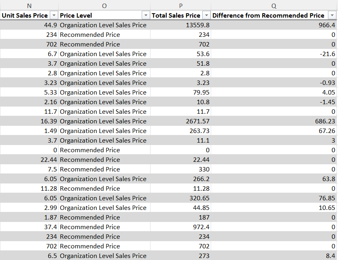Select Price Level cell in the 6.5 row
Screen dimensions: 338x260
(104, 256)
